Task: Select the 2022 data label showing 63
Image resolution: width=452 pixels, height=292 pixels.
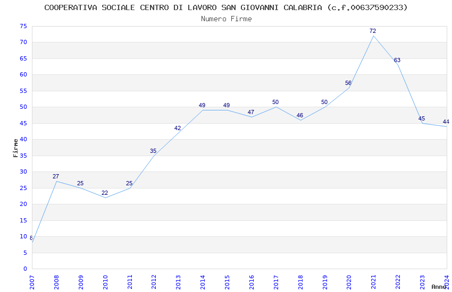Action: pyautogui.click(x=397, y=60)
